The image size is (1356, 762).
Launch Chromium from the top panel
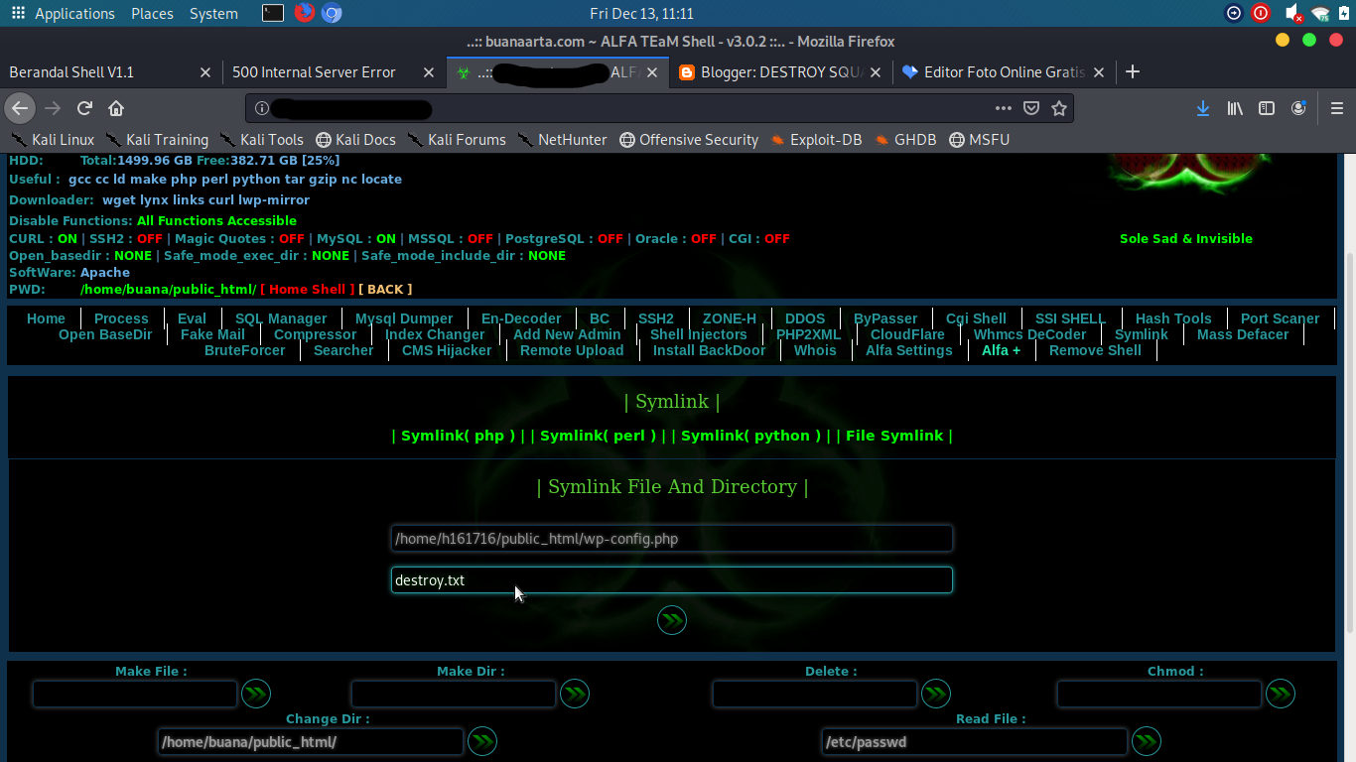(x=332, y=13)
